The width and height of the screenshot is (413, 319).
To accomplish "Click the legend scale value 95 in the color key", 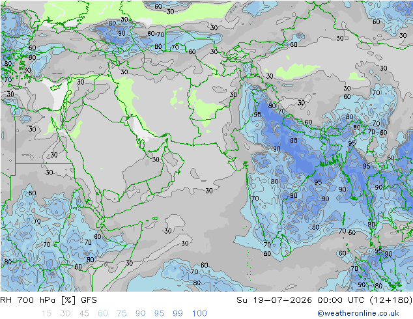I will (x=159, y=314).
